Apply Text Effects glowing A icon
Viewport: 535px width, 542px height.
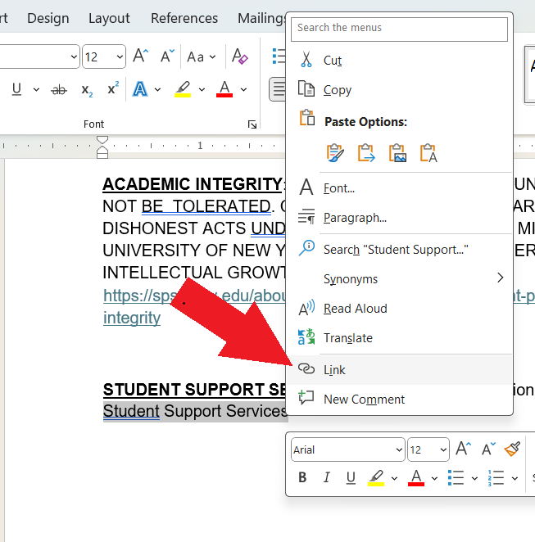pos(140,89)
